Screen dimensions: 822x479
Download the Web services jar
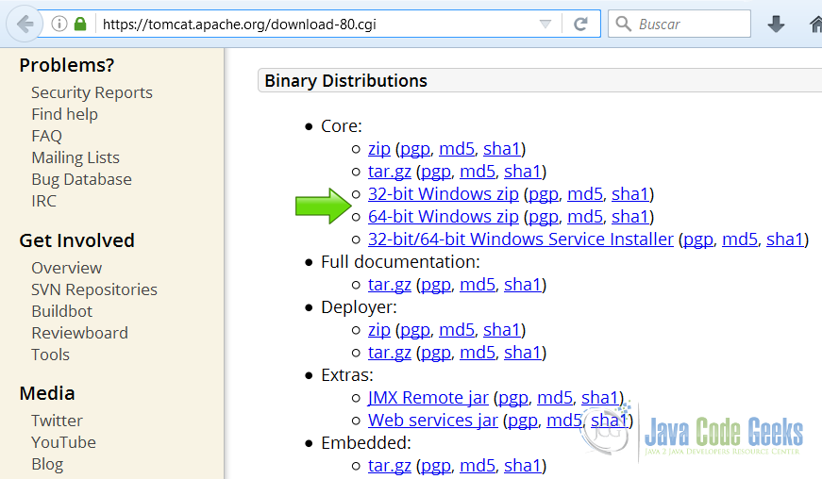point(433,421)
